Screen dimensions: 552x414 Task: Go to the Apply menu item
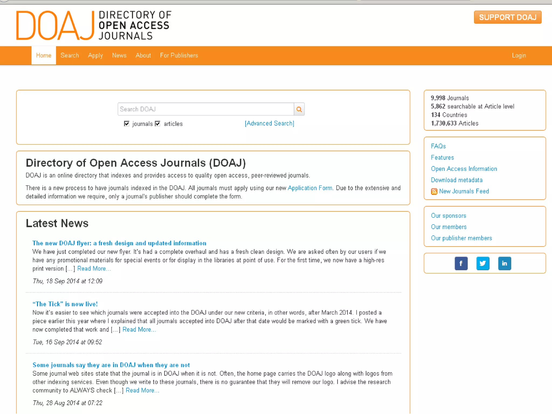click(x=95, y=56)
